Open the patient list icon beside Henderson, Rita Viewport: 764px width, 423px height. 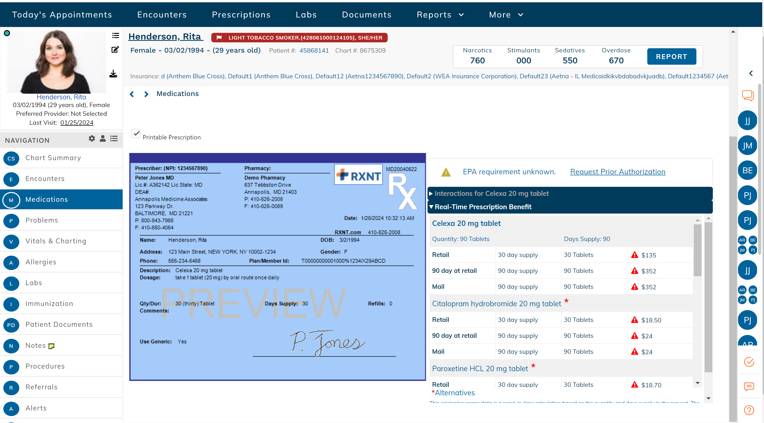(115, 35)
